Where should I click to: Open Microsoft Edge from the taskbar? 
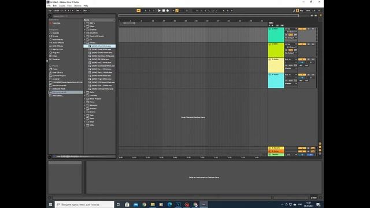(x=169, y=205)
